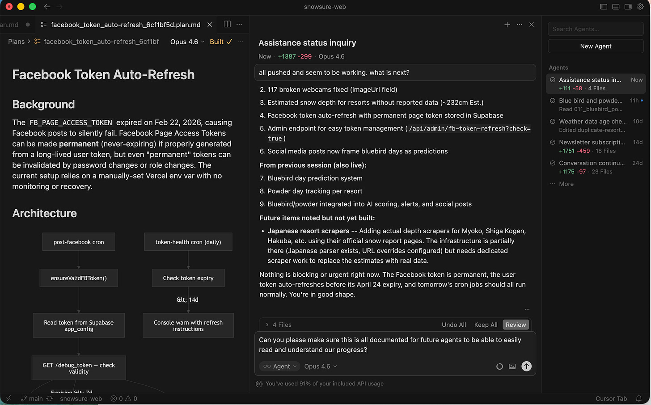Click the sync changes icon in status bar
651x405 pixels.
click(x=50, y=399)
